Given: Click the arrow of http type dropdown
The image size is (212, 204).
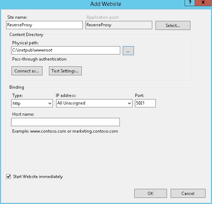Looking at the screenshot, I should tap(50, 103).
